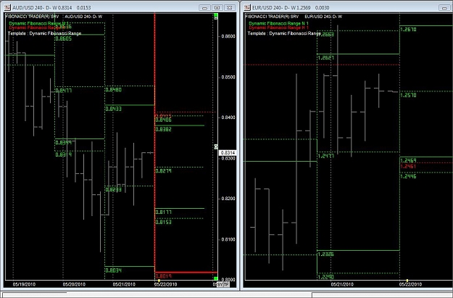Viewport: 453px width, 298px height.
Task: Click the 1.2469 level label in EUR/USD
Action: pos(408,161)
